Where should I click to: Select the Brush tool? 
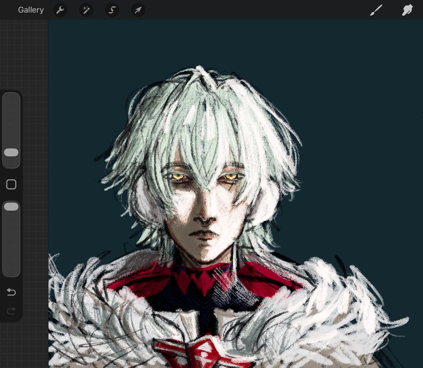click(376, 10)
